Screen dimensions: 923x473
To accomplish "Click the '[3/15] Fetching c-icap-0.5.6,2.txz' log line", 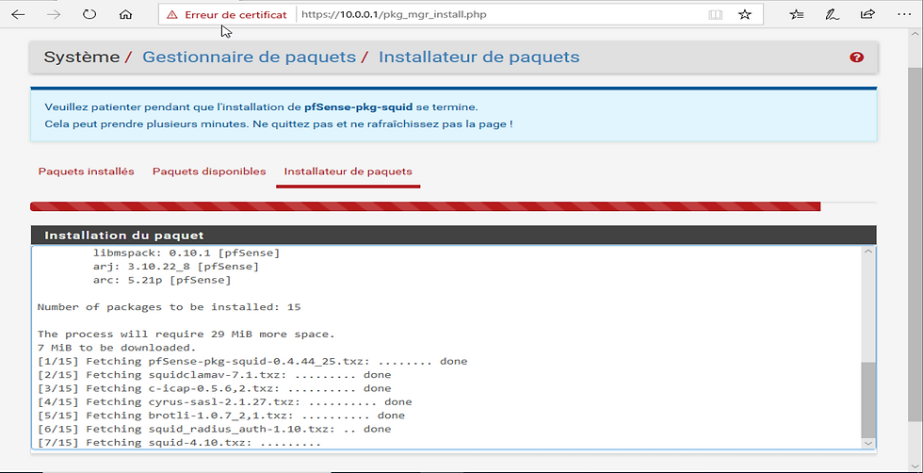I will 215,388.
